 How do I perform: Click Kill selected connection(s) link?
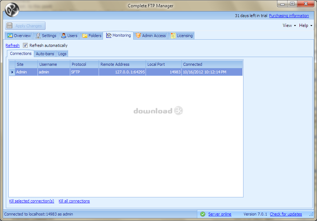click(x=32, y=201)
